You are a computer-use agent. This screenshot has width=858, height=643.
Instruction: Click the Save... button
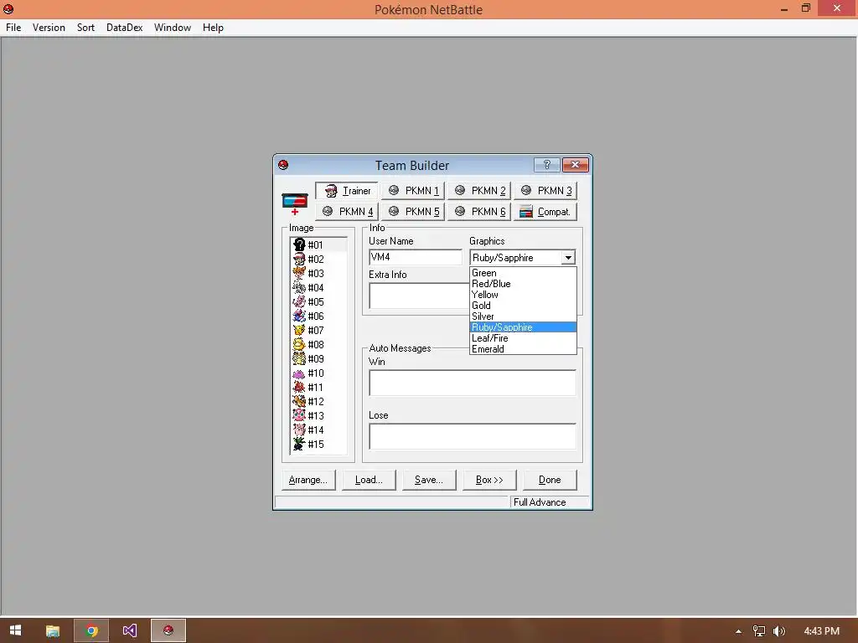click(429, 480)
